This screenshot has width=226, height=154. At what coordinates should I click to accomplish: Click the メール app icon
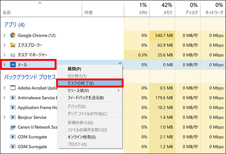point(13,65)
